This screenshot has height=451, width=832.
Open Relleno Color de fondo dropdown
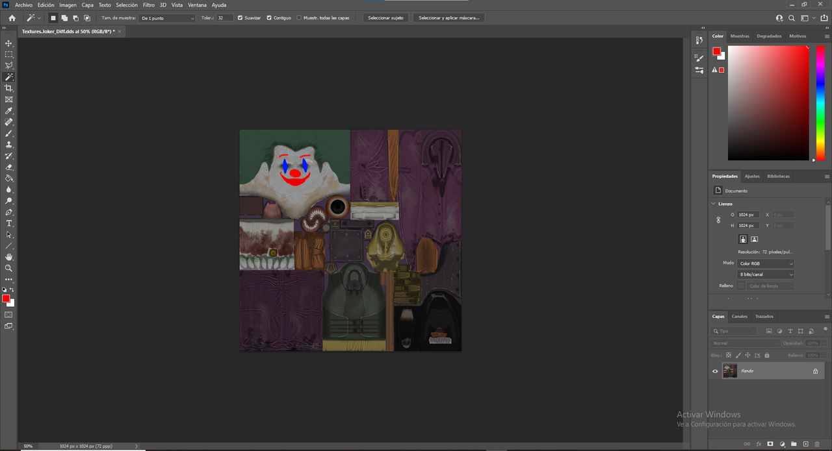pyautogui.click(x=771, y=286)
